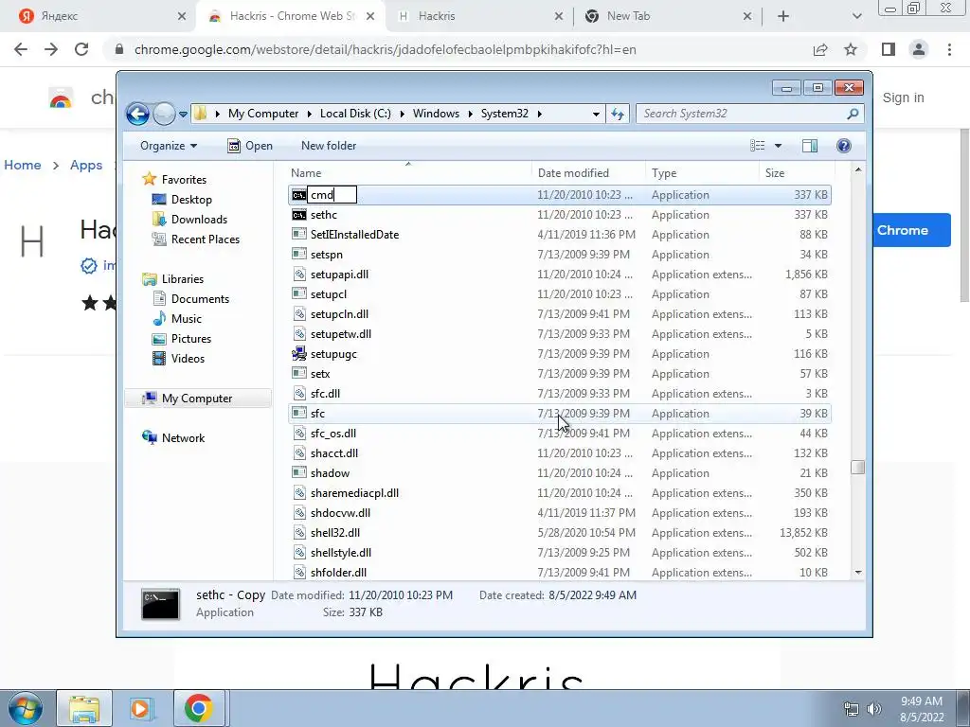Open a new Chrome tab with plus button
Image resolution: width=970 pixels, height=727 pixels.
tap(783, 17)
